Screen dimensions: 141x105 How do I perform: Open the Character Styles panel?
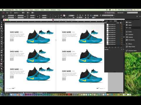tap(131, 51)
